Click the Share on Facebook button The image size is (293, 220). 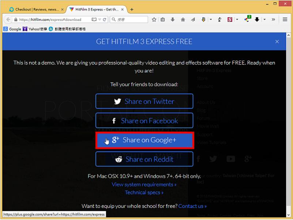(x=144, y=121)
